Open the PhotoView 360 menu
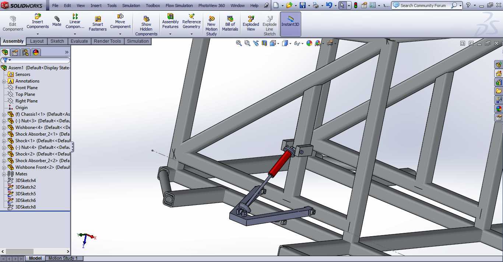 pos(211,6)
